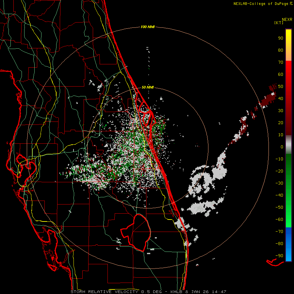Click the 20 value on velocity scale
The width and height of the screenshot is (294, 294).
(281, 123)
